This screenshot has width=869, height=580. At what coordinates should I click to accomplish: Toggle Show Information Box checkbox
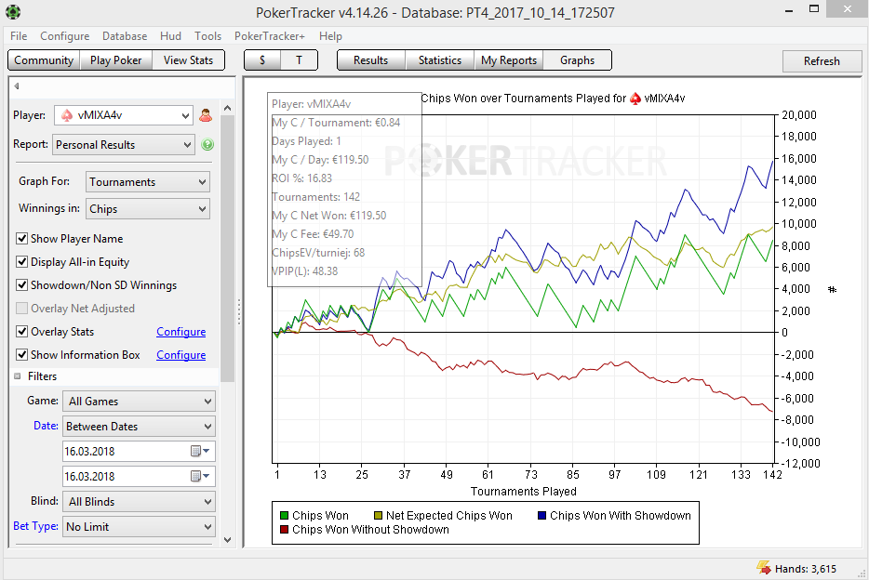(21, 355)
